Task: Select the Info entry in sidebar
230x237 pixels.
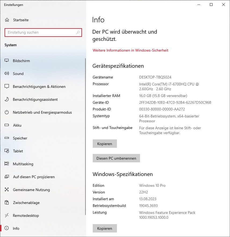Action: click(x=43, y=228)
